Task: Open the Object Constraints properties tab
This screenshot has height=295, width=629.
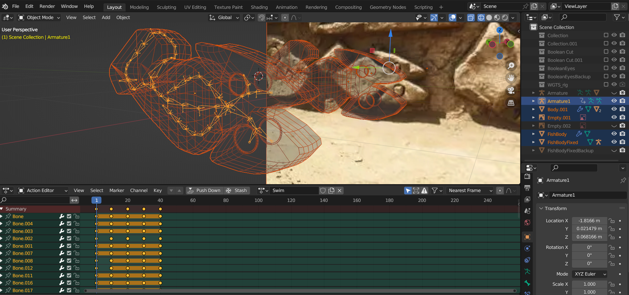Action: pos(527,260)
